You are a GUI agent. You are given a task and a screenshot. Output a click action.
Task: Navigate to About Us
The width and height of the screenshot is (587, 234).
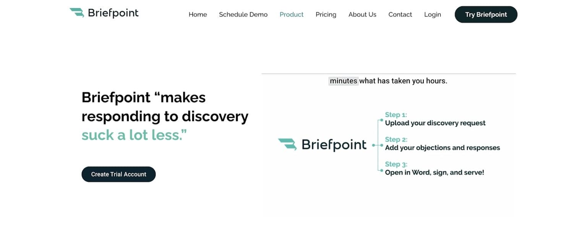point(362,15)
